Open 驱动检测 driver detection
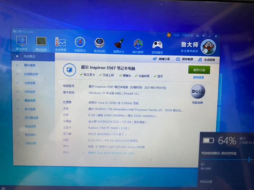This screenshot has width=254, height=190. (99, 45)
